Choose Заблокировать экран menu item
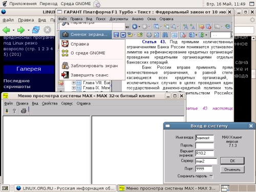Screen dimensions: 256x192 [x=92, y=66]
